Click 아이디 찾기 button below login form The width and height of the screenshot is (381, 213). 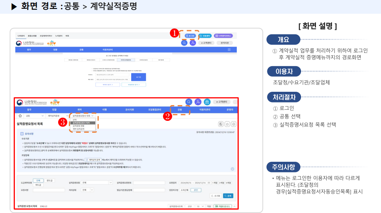107,85
